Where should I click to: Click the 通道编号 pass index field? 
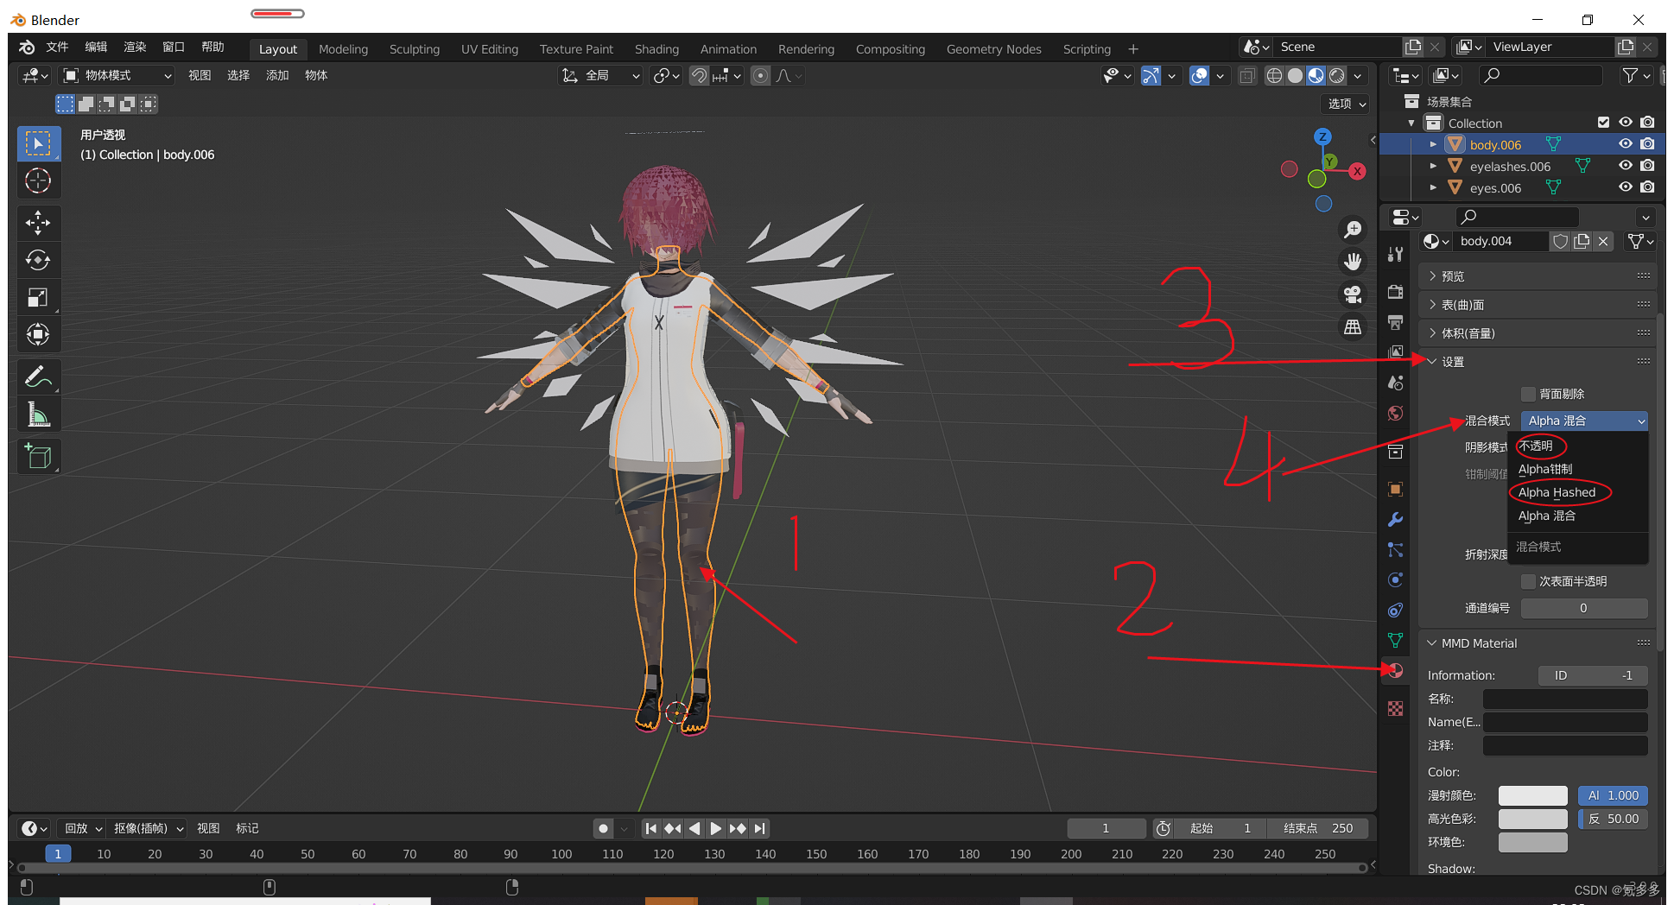[1584, 608]
